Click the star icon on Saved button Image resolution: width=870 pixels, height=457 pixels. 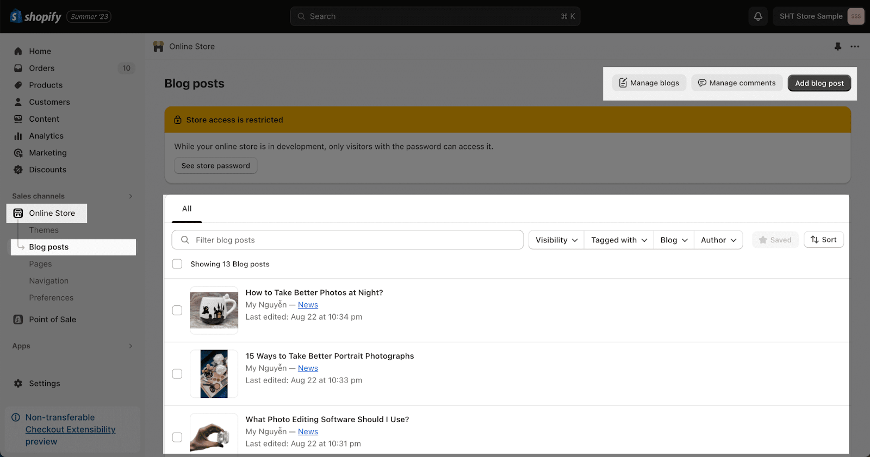pos(763,240)
